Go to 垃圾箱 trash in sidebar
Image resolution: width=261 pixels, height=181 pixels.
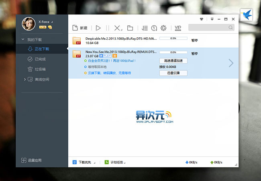[x=40, y=69]
